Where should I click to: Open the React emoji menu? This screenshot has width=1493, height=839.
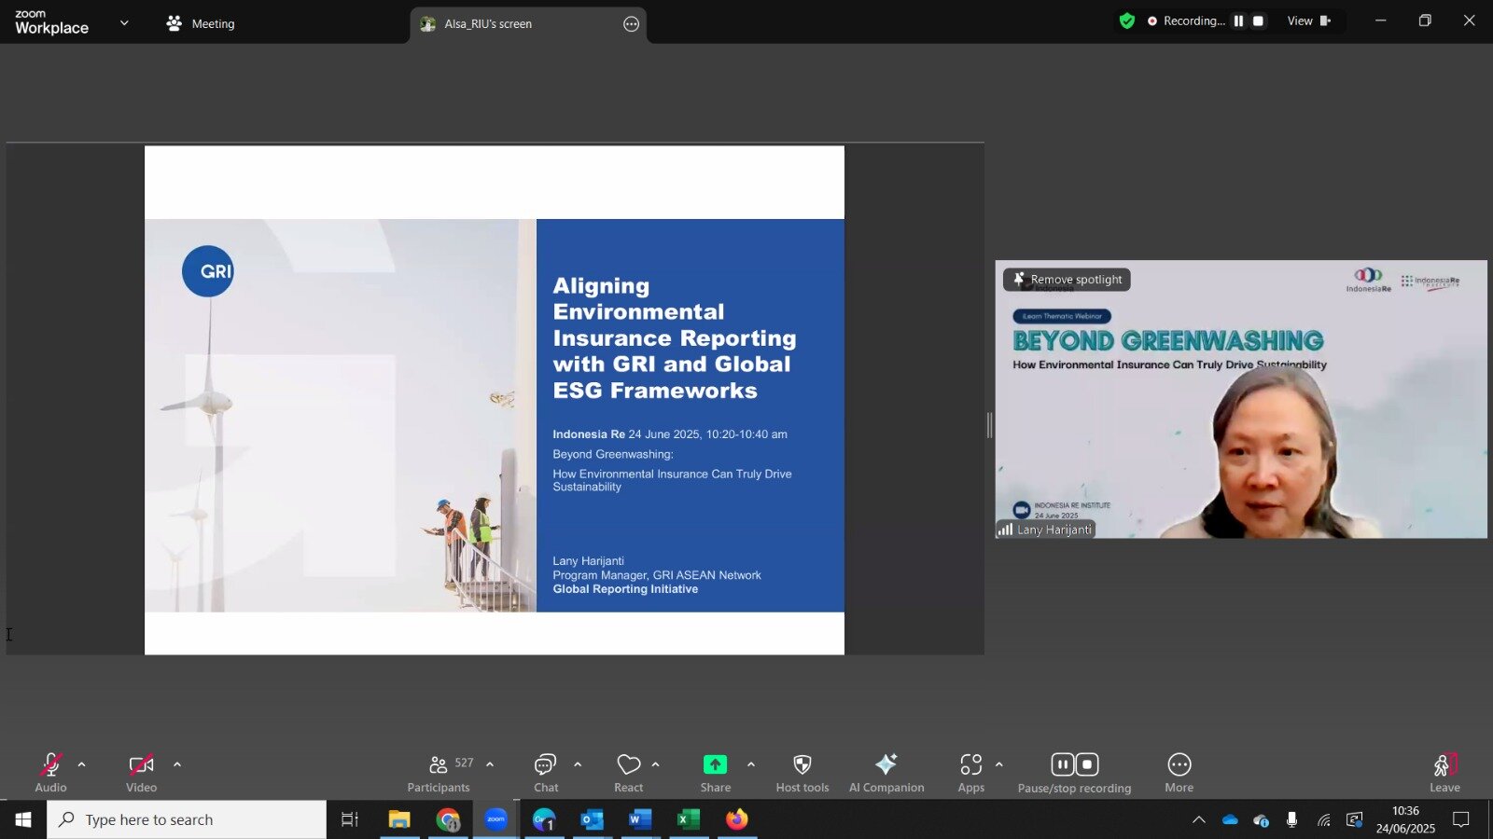(629, 773)
